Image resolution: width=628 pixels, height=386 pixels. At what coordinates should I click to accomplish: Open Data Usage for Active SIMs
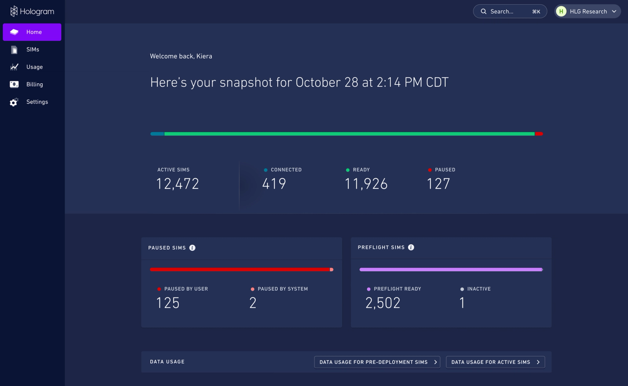tap(495, 362)
